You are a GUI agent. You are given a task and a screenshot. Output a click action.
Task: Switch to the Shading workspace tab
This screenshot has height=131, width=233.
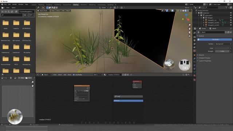pos(76,5)
